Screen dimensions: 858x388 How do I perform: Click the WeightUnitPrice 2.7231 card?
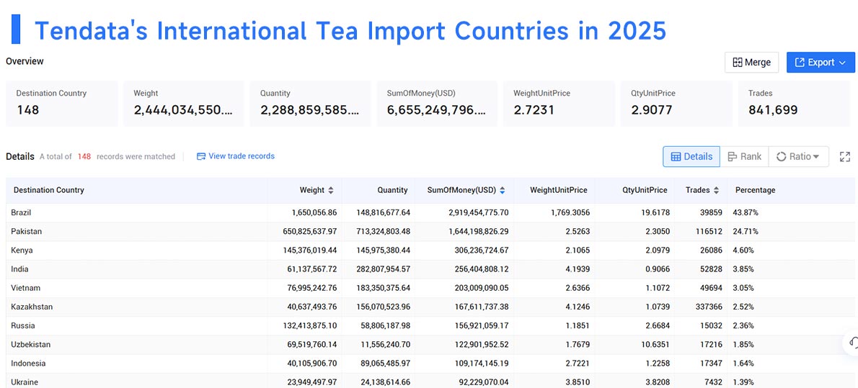561,104
